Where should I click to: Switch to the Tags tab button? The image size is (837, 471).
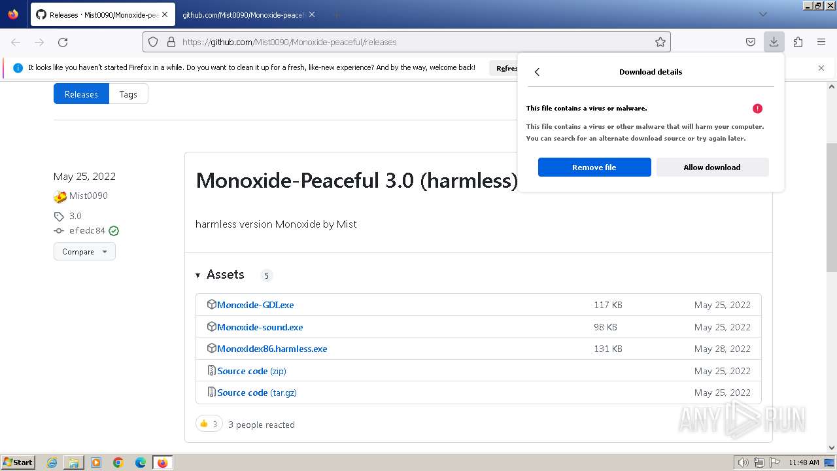128,94
